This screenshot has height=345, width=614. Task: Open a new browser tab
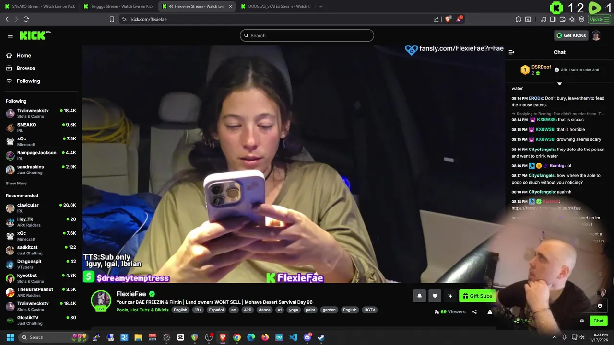coord(321,6)
